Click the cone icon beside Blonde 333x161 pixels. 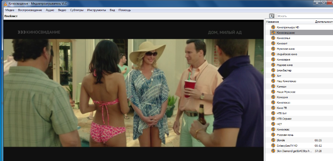(x=273, y=140)
